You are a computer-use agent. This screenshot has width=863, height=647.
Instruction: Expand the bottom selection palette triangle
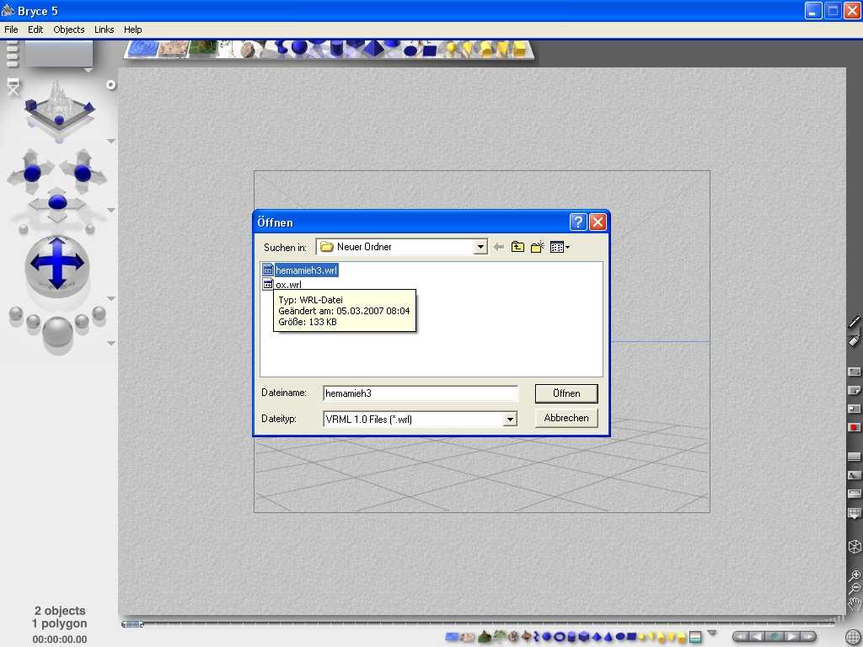click(712, 632)
